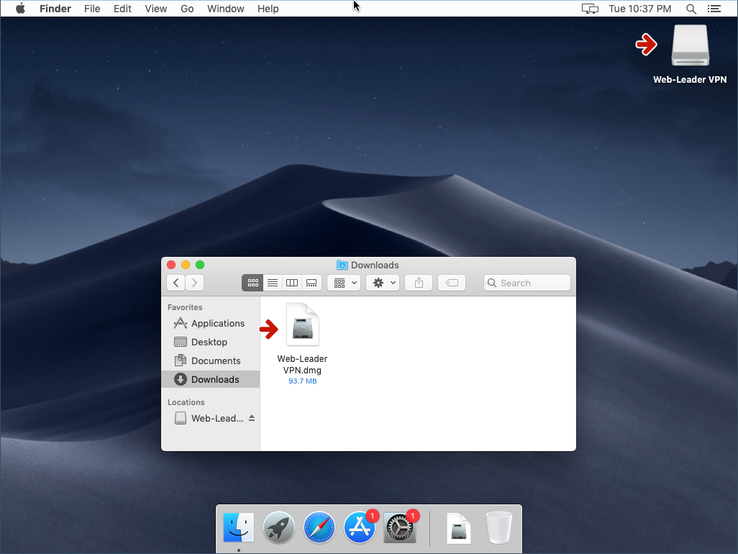Open Notification Center list icon
Viewport: 738px width, 554px height.
coord(714,9)
